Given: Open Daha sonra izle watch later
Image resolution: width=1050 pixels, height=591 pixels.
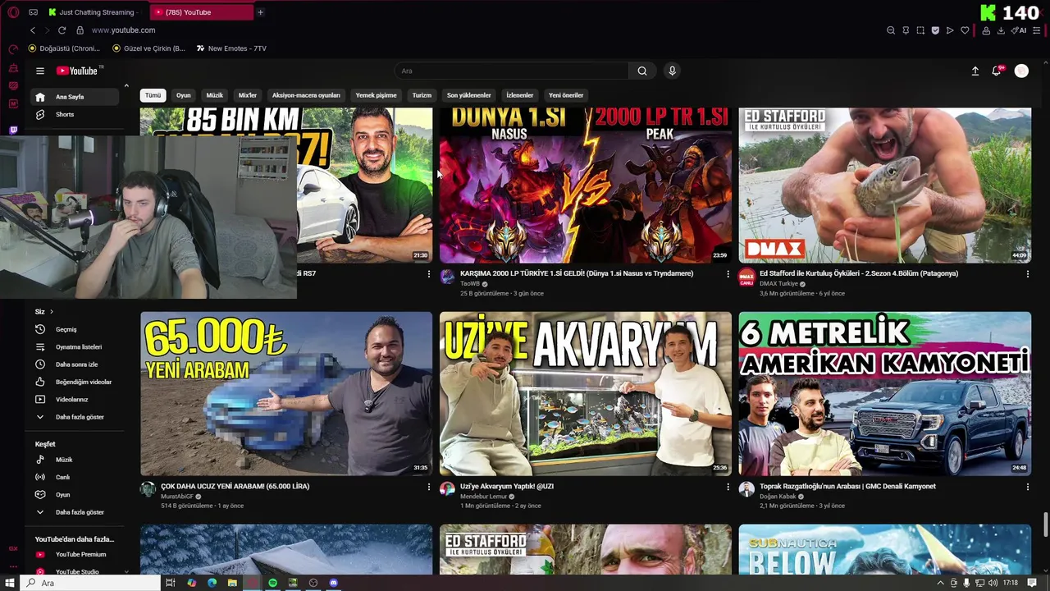Looking at the screenshot, I should click(x=75, y=364).
